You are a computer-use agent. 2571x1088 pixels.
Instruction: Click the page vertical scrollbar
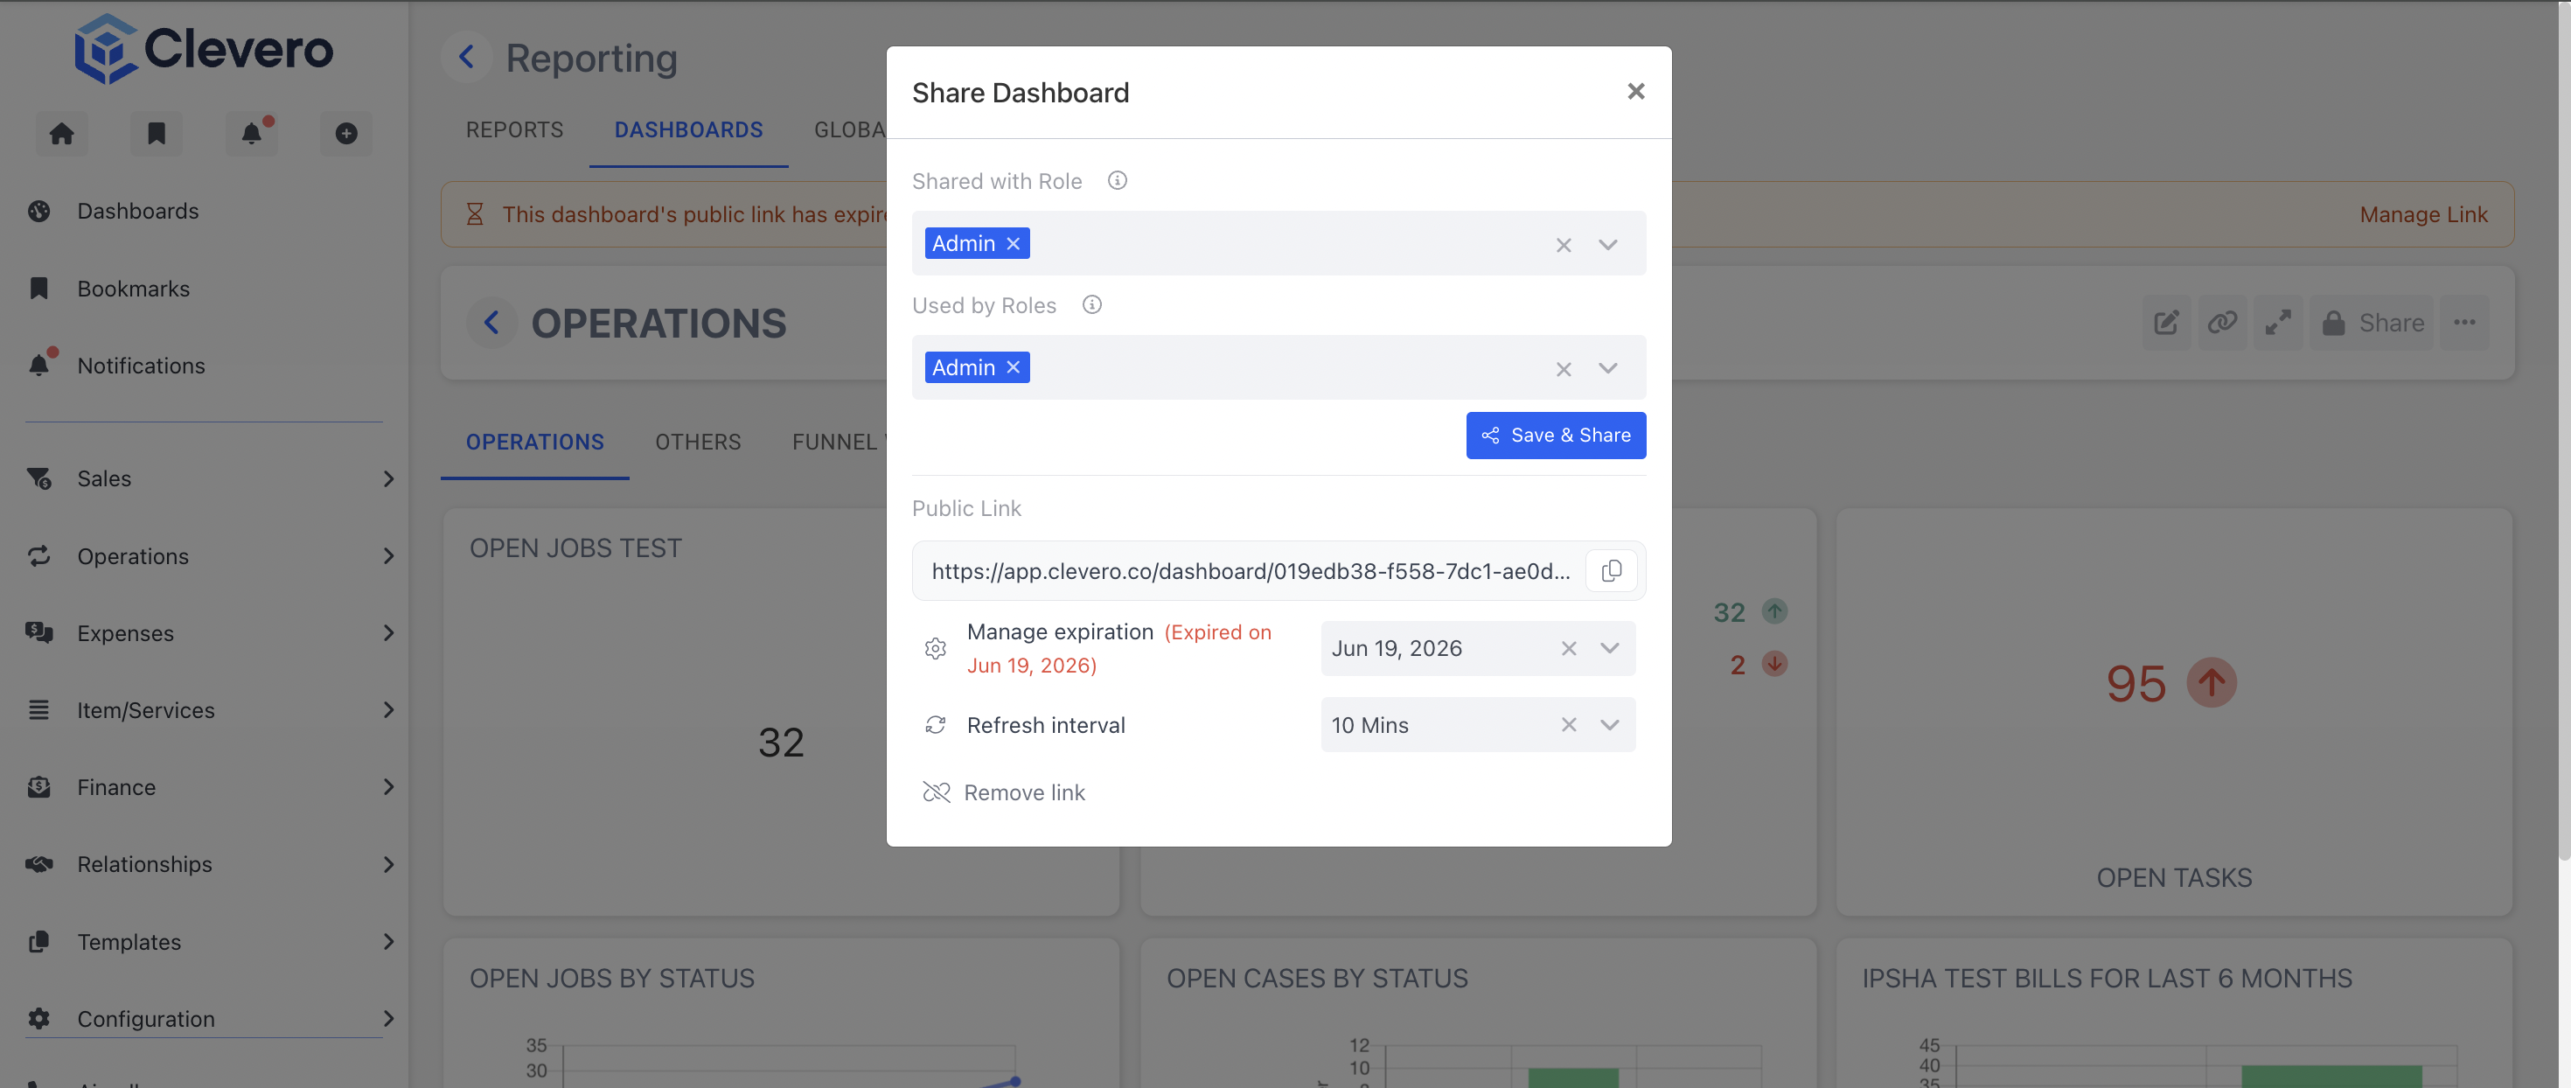click(x=2563, y=429)
